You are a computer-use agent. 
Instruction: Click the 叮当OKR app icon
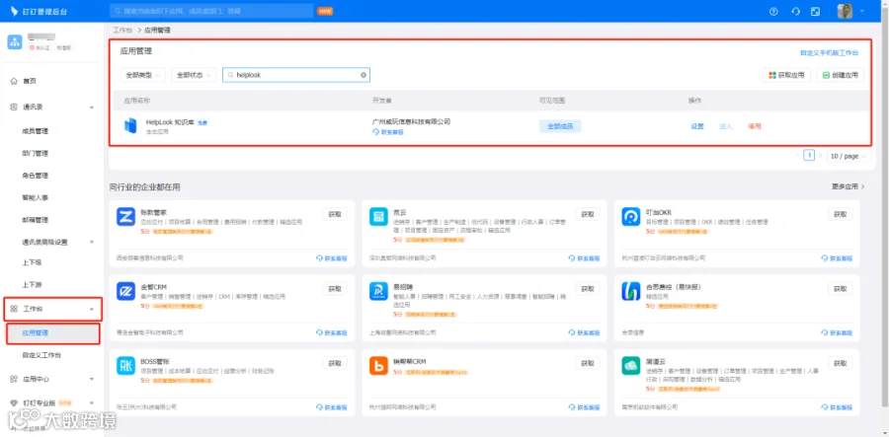coord(630,217)
